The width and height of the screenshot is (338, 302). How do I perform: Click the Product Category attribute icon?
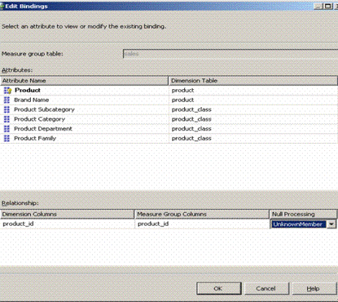[x=6, y=119]
